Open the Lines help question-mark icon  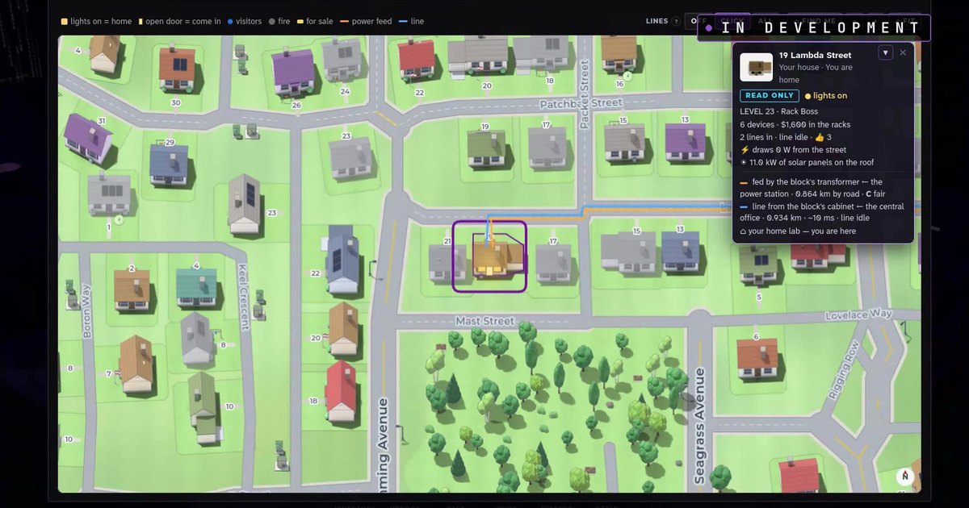click(x=676, y=22)
